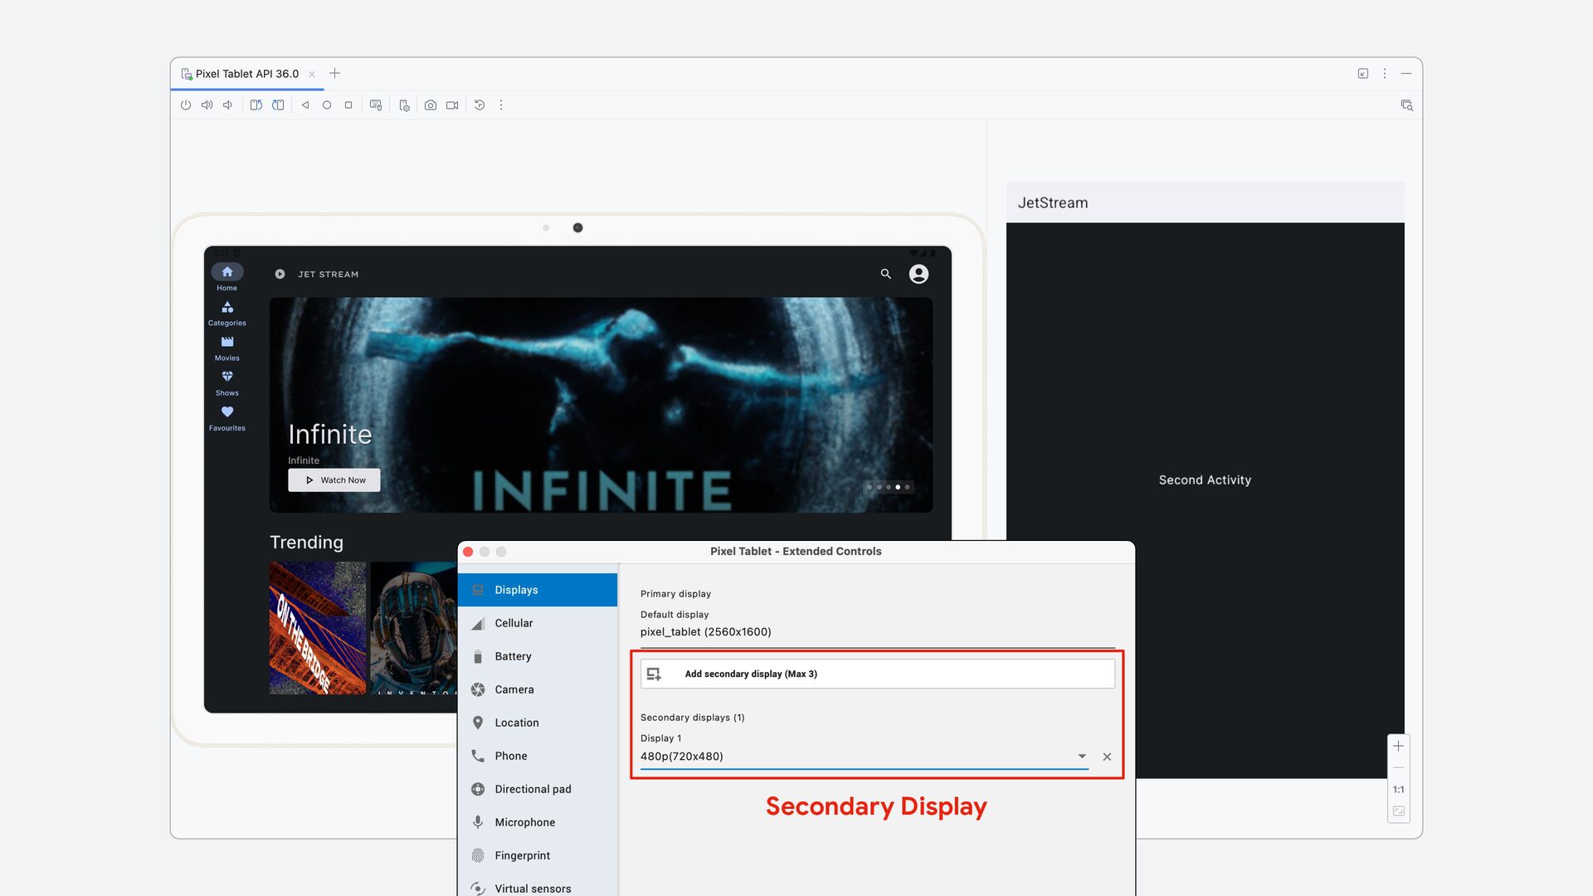Open the On The Bridge trending poster
1593x896 pixels.
(x=318, y=628)
